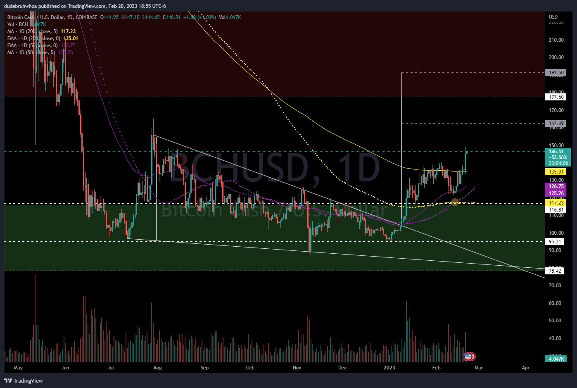
Task: Click the purple 125.76 MA price tag
Action: pyautogui.click(x=555, y=193)
